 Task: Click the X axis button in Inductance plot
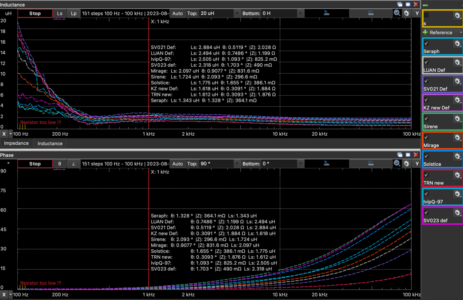(4, 134)
